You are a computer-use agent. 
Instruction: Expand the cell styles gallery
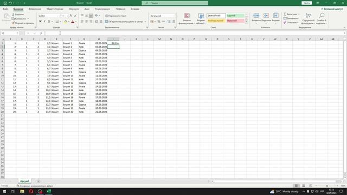coord(247,22)
